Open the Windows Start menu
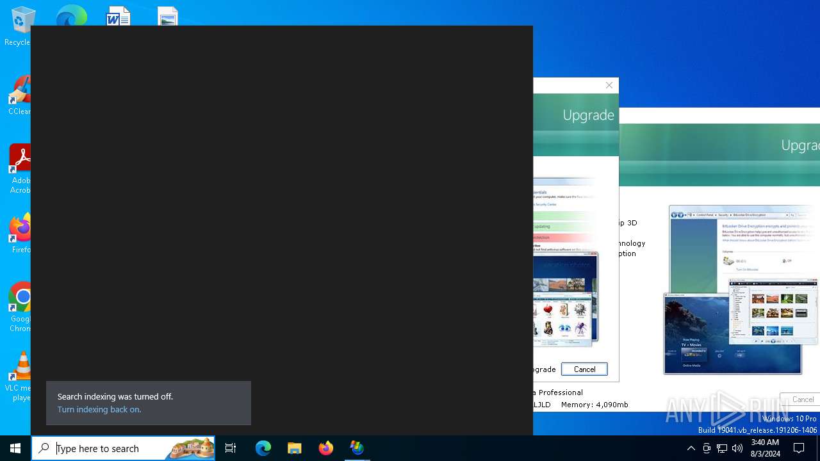Viewport: 820px width, 461px height. coord(15,448)
